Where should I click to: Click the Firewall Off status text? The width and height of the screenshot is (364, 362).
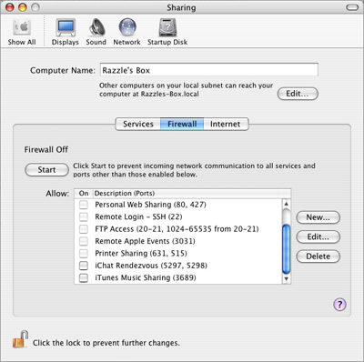[x=46, y=149]
